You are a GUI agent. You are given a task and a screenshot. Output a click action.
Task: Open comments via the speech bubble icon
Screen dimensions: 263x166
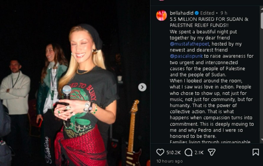coord(188,152)
